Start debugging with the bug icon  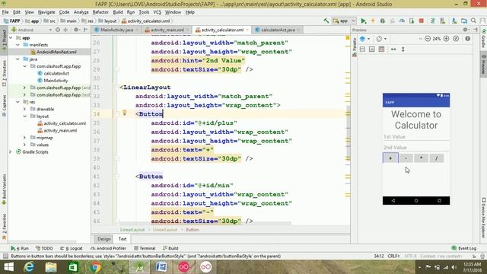382,21
